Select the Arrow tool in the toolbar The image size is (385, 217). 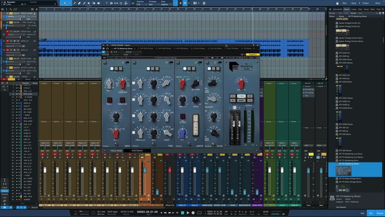(65, 3)
